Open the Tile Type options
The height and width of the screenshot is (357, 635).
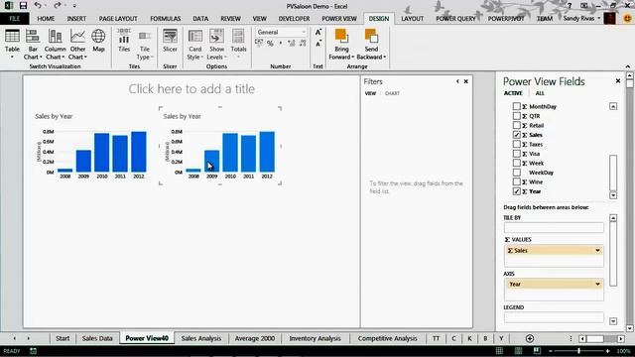click(x=144, y=44)
